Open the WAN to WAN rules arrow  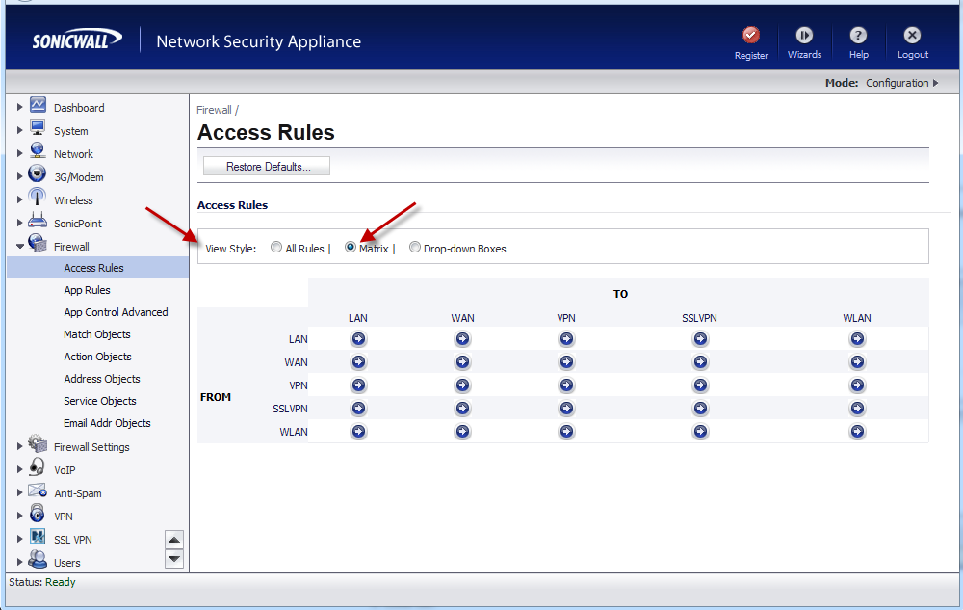[462, 361]
